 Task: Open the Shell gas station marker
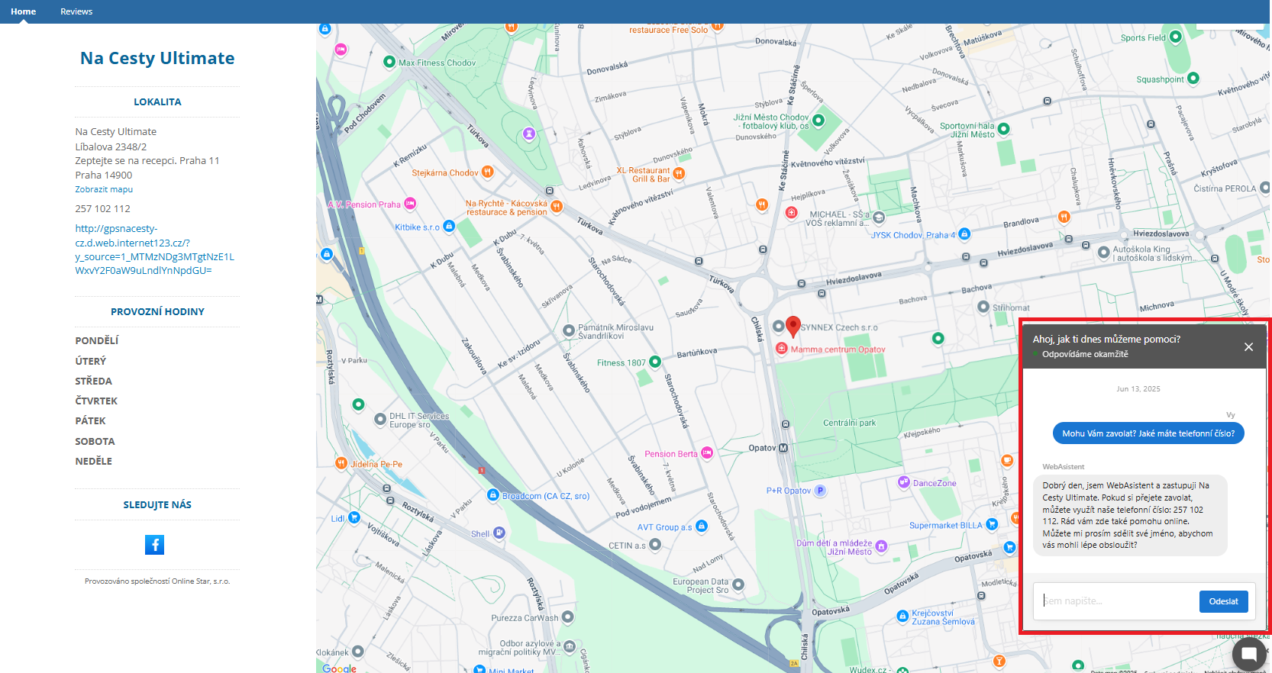pos(499,533)
